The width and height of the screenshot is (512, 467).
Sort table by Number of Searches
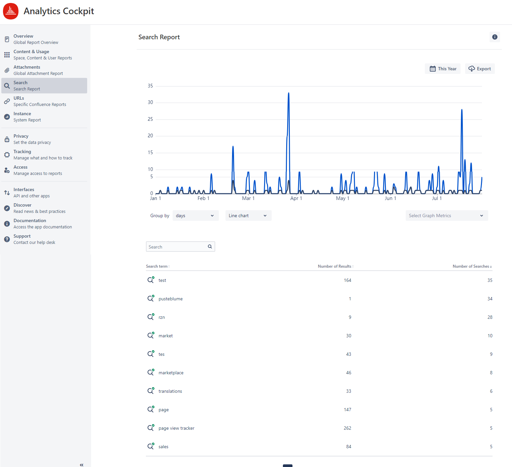point(472,266)
